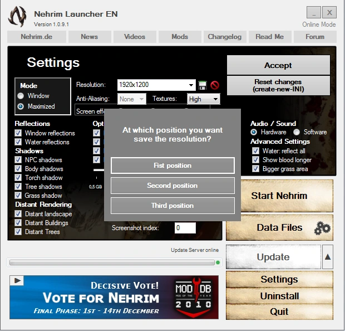Uncheck Show blood longer

tap(255, 160)
